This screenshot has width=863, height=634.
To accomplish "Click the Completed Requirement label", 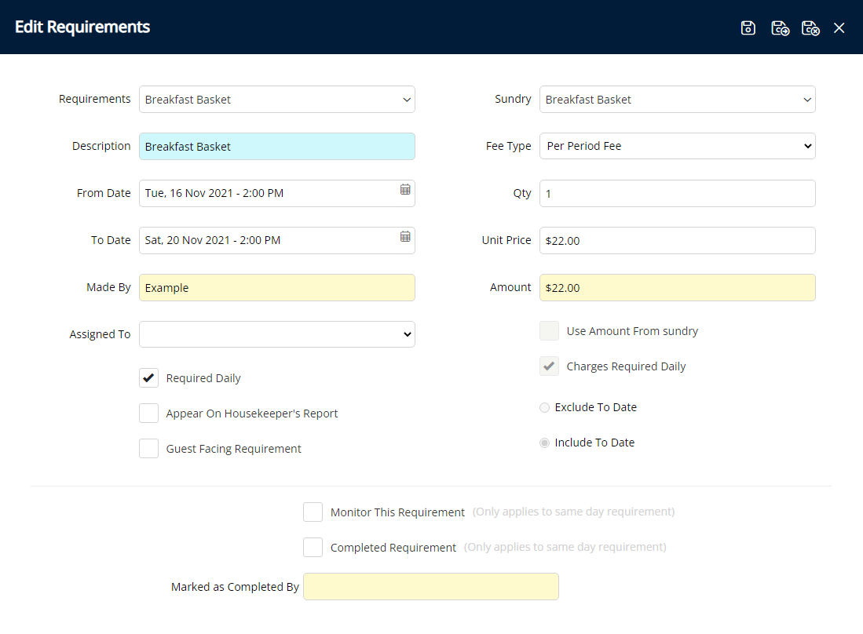I will (x=393, y=548).
